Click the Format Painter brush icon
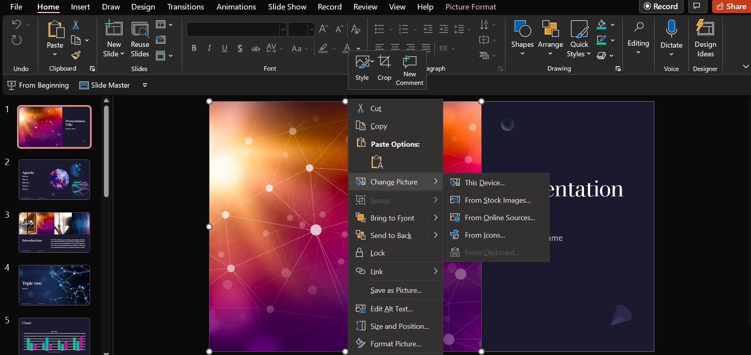Screen dimensions: 751x355 (x=76, y=55)
